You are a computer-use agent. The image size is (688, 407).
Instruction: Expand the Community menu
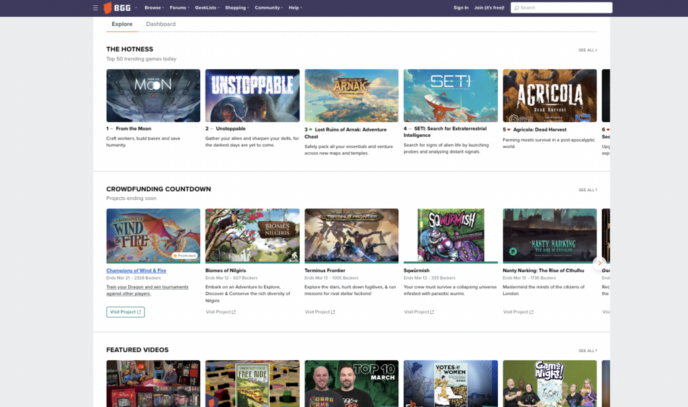click(x=268, y=7)
